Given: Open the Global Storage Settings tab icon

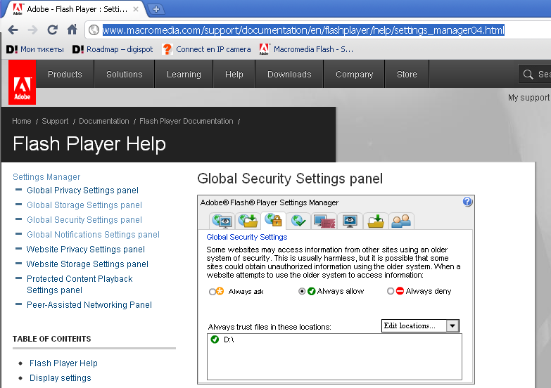Looking at the screenshot, I should click(248, 221).
